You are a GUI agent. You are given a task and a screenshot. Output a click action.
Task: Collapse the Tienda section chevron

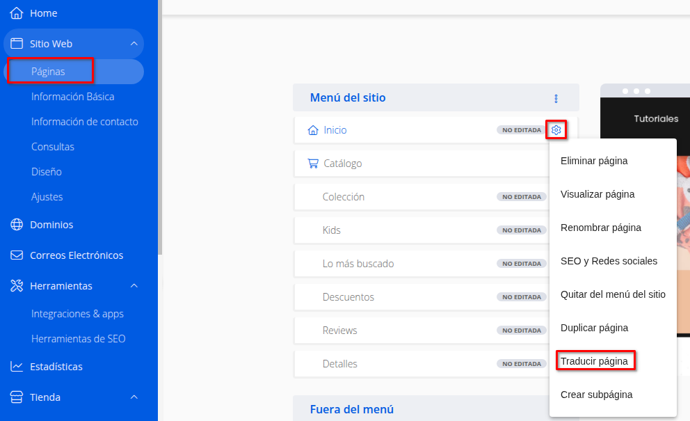[134, 397]
